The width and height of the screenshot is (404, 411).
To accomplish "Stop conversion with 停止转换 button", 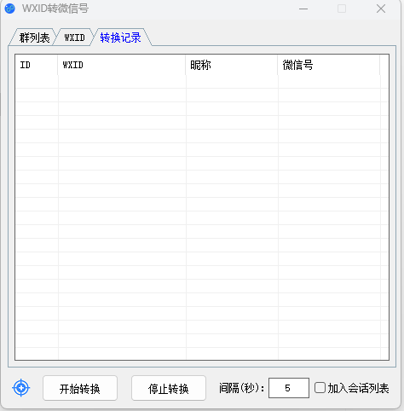I will click(169, 388).
